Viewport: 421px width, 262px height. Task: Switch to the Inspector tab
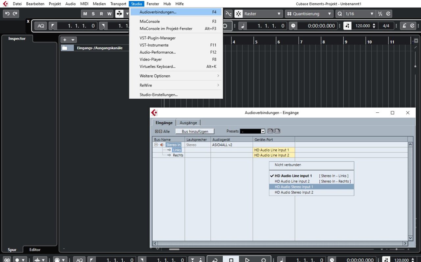click(x=17, y=38)
